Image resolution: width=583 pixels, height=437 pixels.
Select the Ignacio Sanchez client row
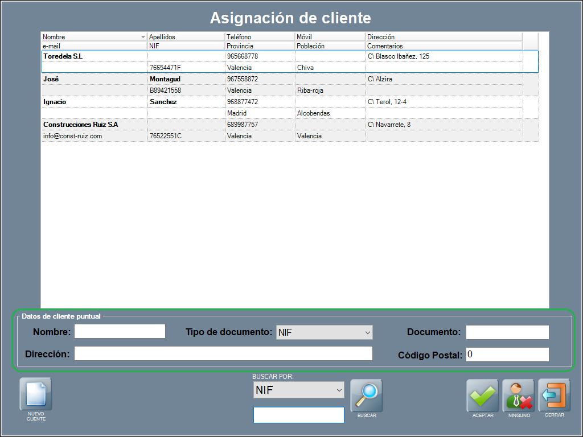(95, 102)
